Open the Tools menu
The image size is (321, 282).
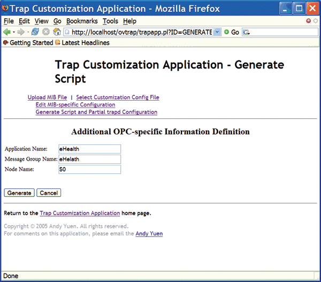[x=110, y=21]
